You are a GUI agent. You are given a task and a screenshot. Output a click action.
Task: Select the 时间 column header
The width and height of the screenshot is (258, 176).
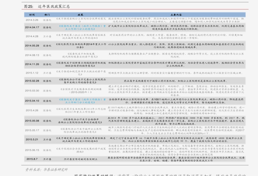pyautogui.click(x=32, y=15)
